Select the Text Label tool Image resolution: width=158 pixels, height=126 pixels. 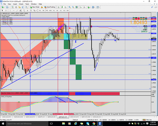pyautogui.click(x=31, y=10)
